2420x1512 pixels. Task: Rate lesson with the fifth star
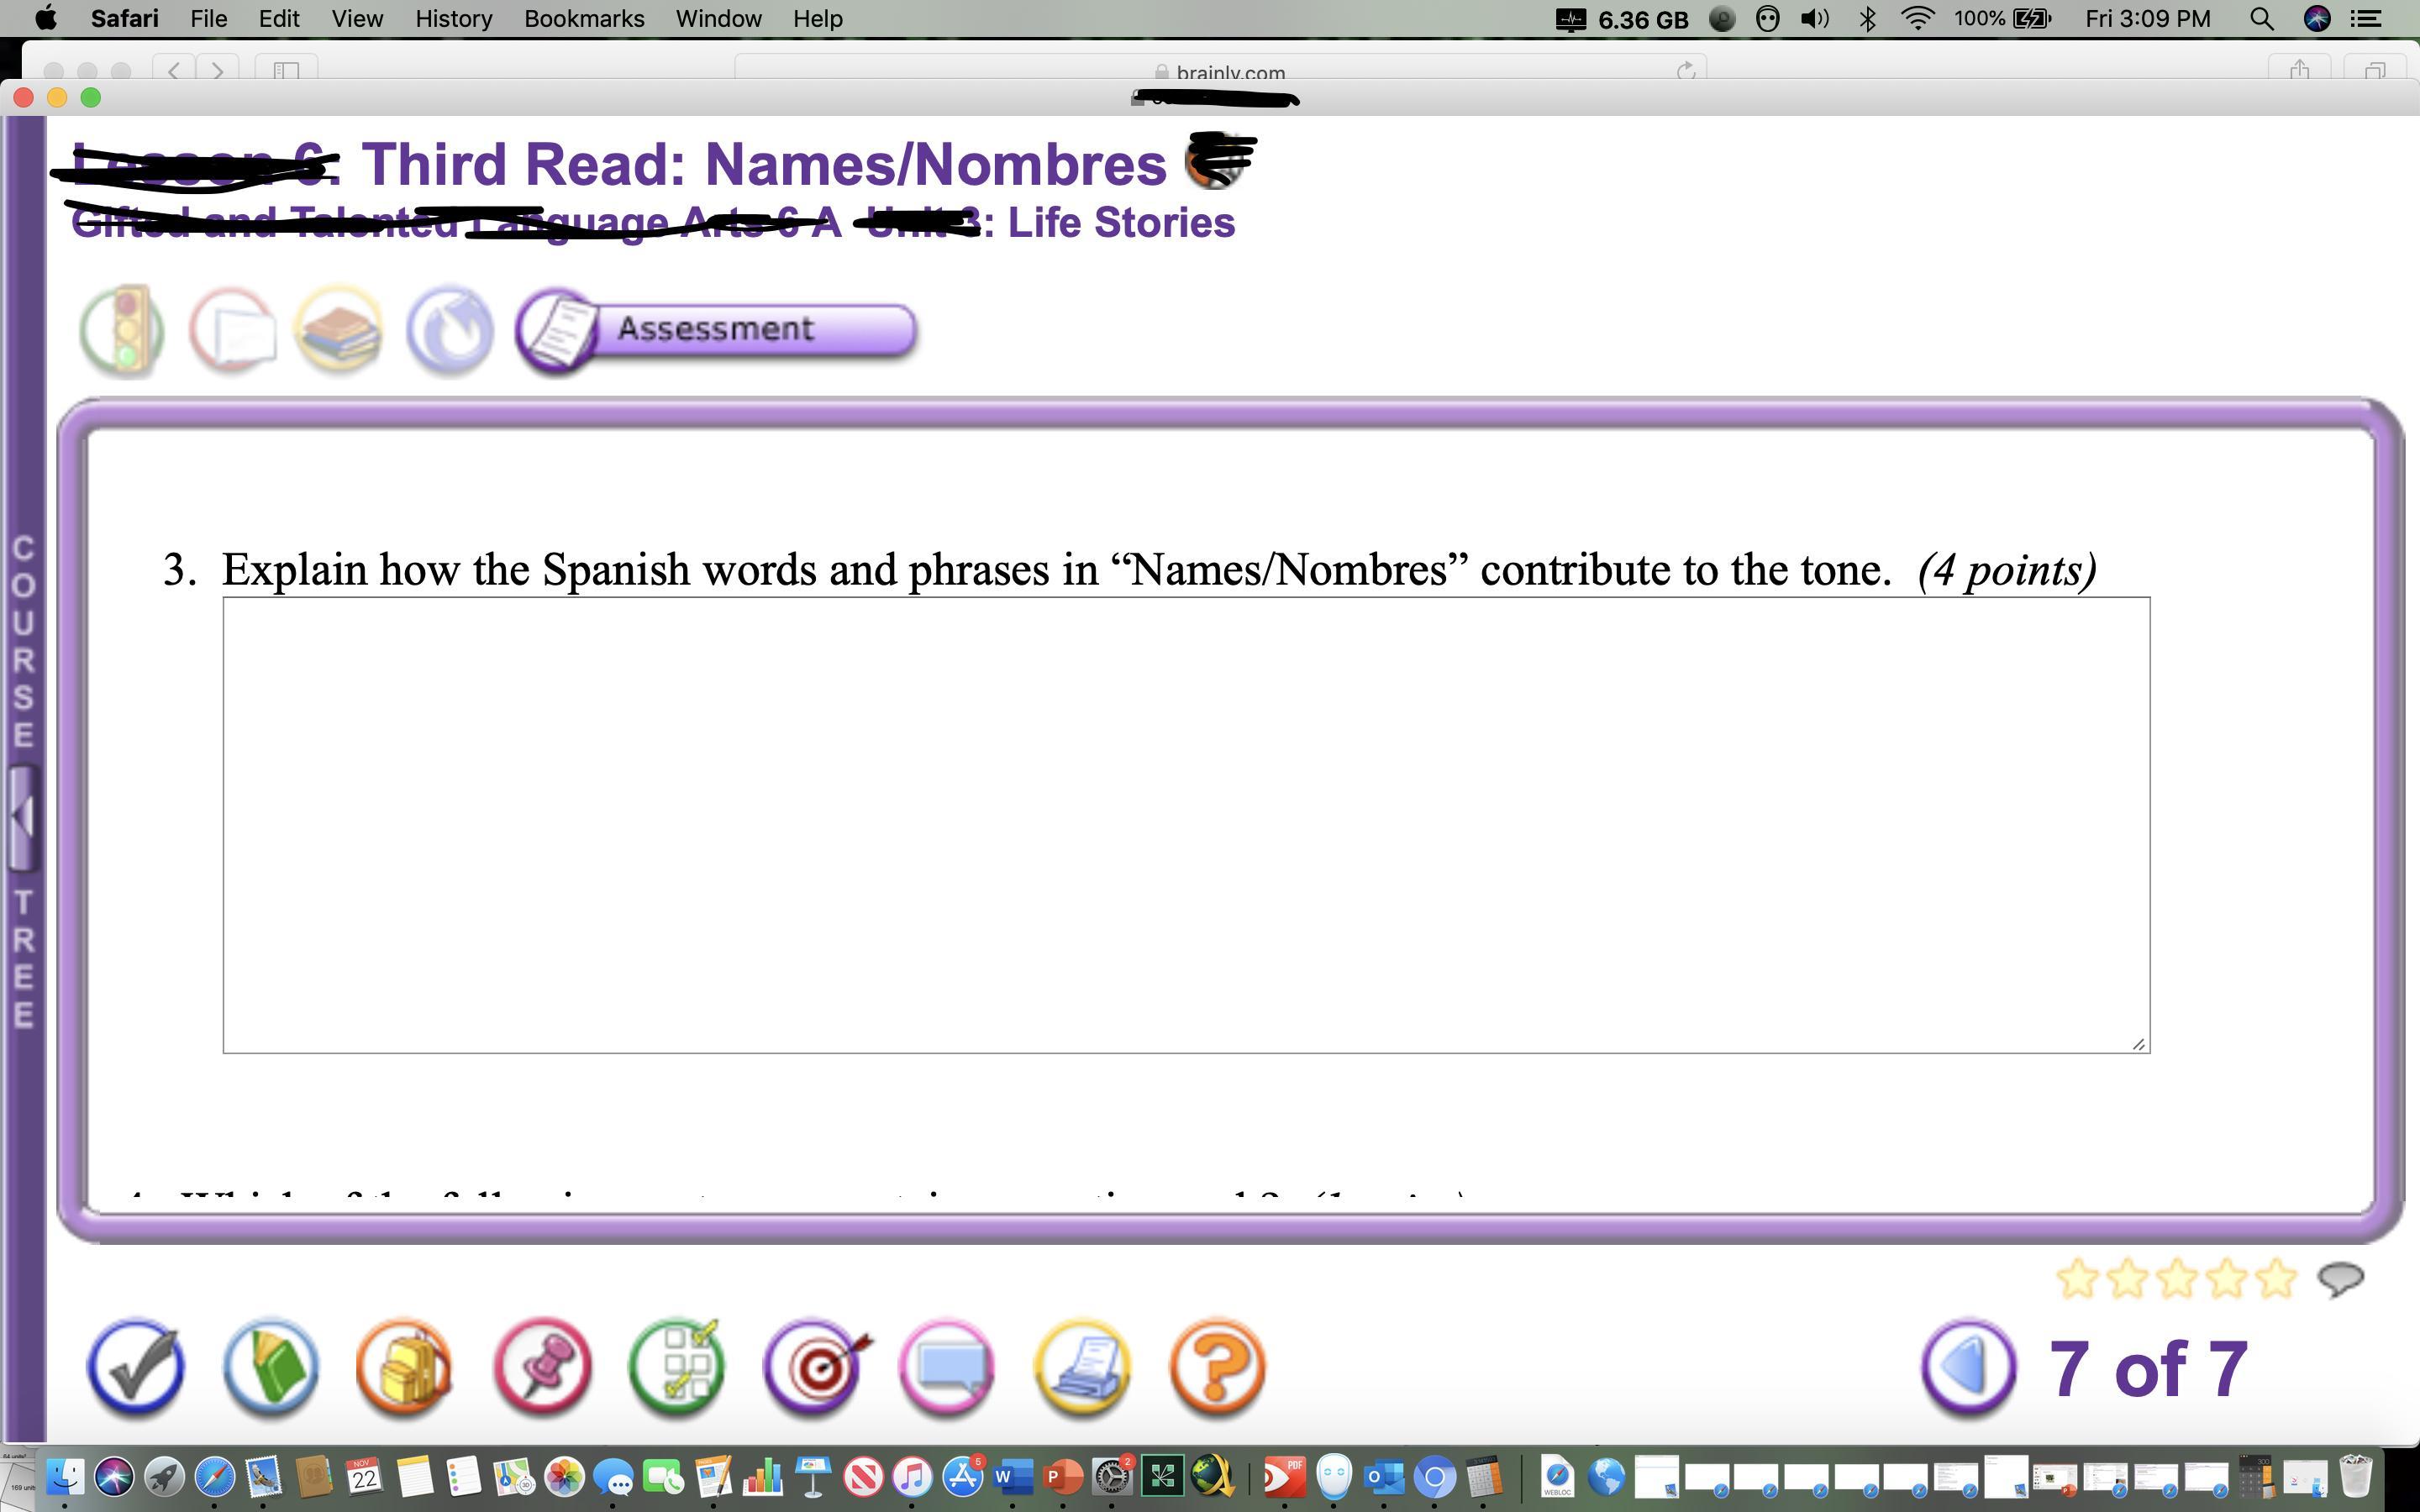click(x=2277, y=1278)
